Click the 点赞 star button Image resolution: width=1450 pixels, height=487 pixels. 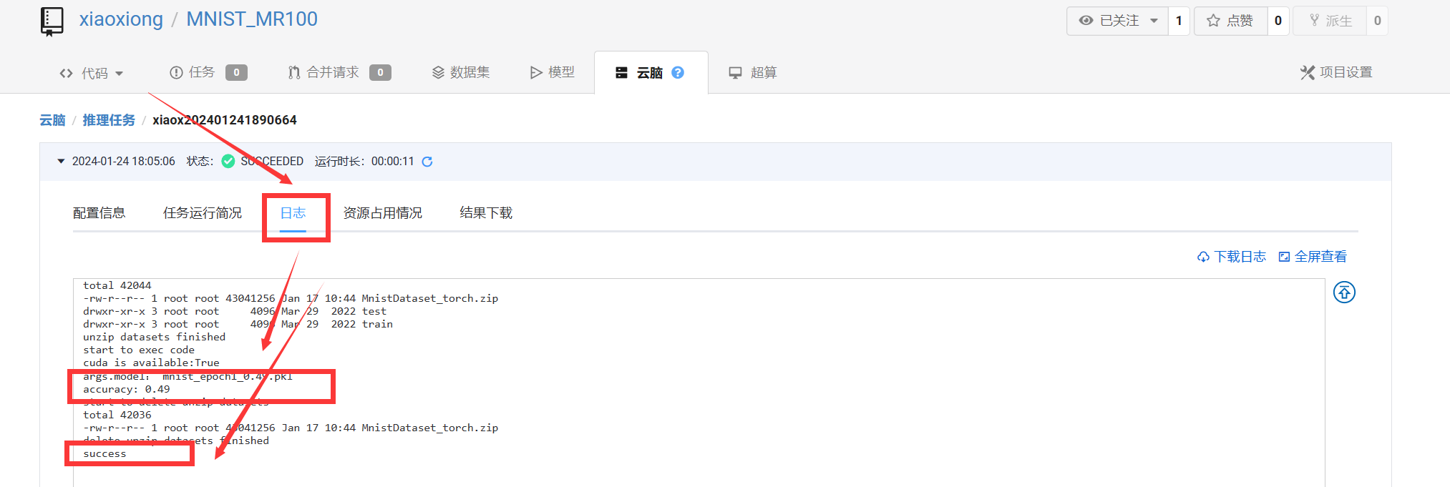pos(1230,21)
